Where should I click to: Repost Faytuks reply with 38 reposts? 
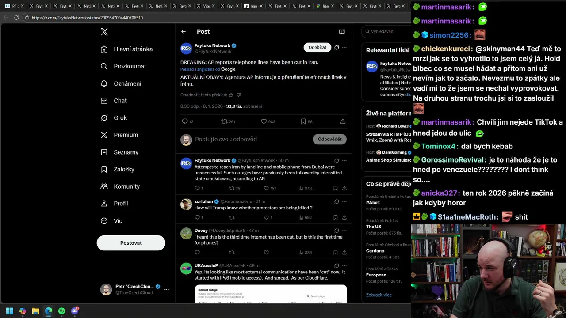[235, 188]
